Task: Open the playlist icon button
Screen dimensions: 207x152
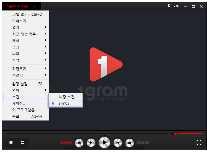Action: (x=11, y=143)
